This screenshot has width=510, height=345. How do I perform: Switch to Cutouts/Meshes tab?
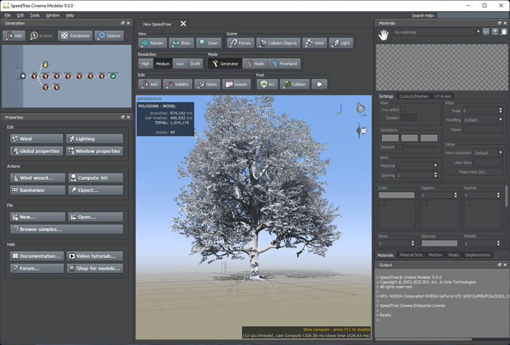pyautogui.click(x=414, y=96)
